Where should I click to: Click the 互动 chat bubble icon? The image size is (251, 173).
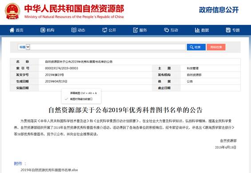point(166,30)
